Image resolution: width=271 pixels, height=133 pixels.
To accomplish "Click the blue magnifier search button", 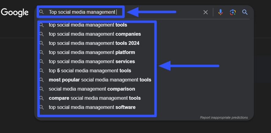I will 245,12.
